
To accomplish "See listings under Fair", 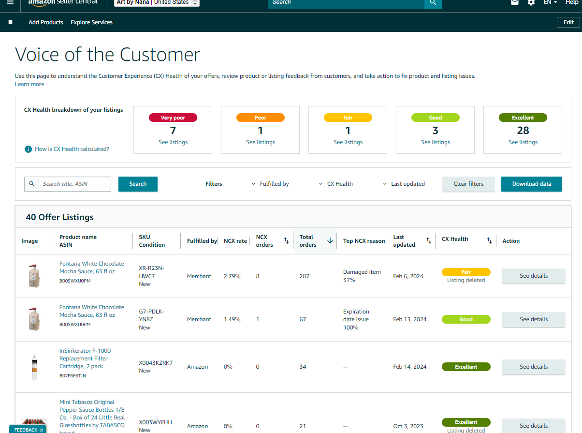I will (x=348, y=142).
